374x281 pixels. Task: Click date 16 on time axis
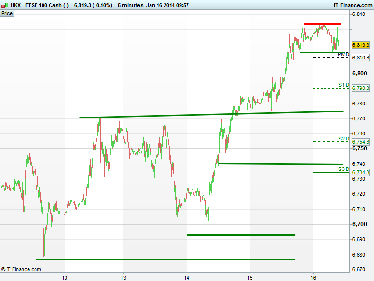(313, 278)
